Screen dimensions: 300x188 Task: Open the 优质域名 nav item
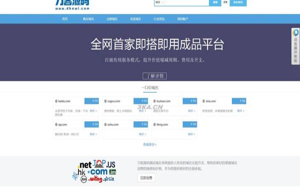tap(136, 19)
